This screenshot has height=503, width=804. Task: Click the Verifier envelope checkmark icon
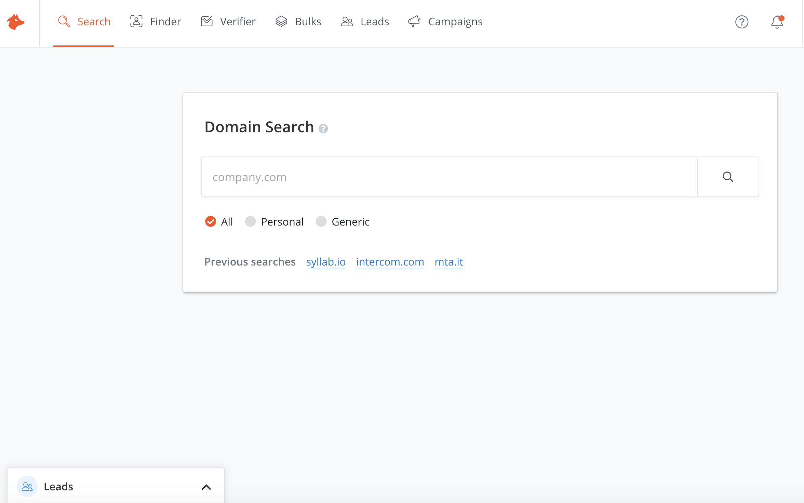coord(206,22)
